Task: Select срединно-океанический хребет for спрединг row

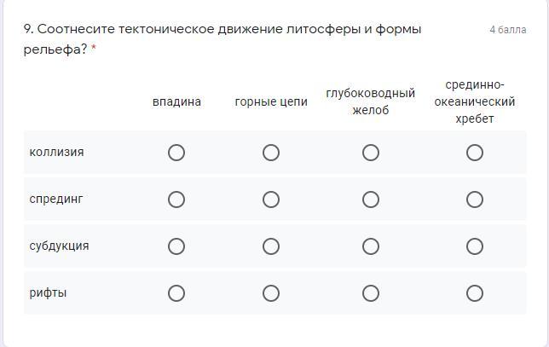Action: pos(475,200)
